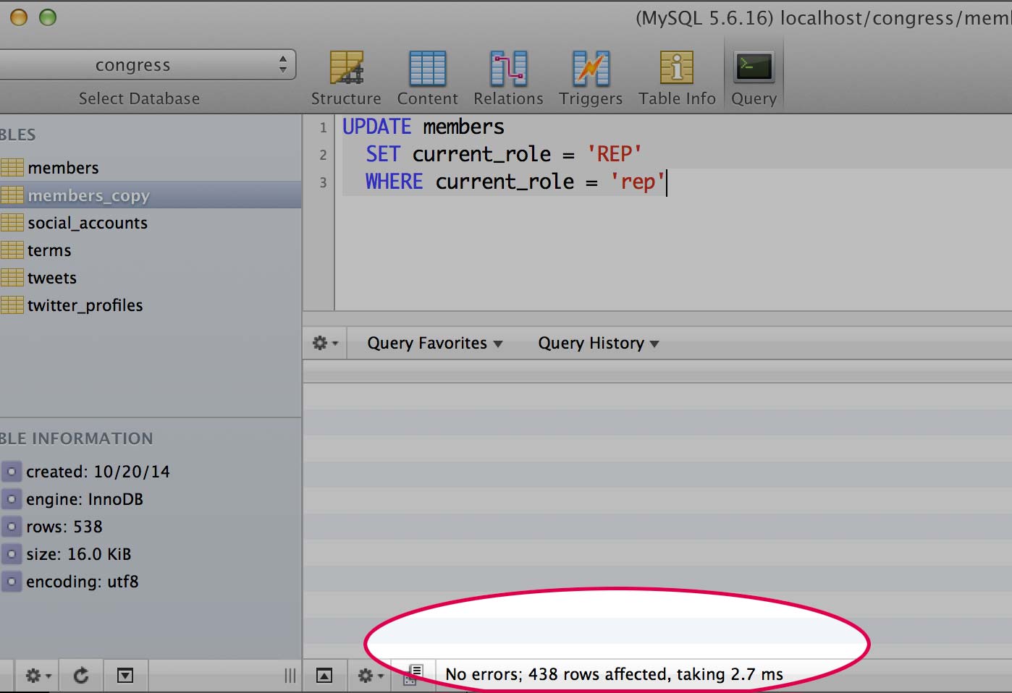Select the members table
This screenshot has height=693, width=1012.
63,168
